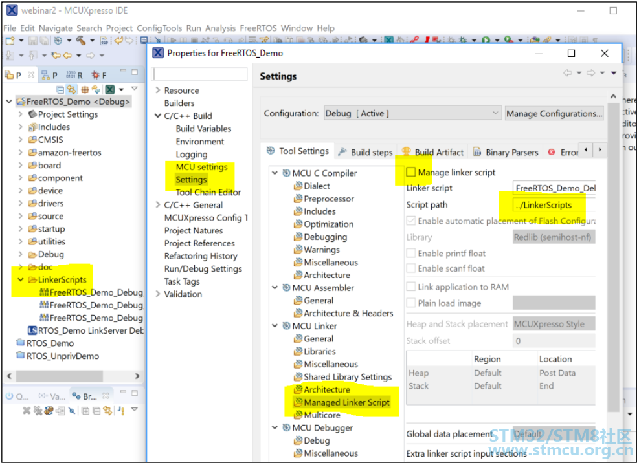Click the MCUXpresso IDE window logo icon
The height and width of the screenshot is (465, 639).
click(x=12, y=10)
